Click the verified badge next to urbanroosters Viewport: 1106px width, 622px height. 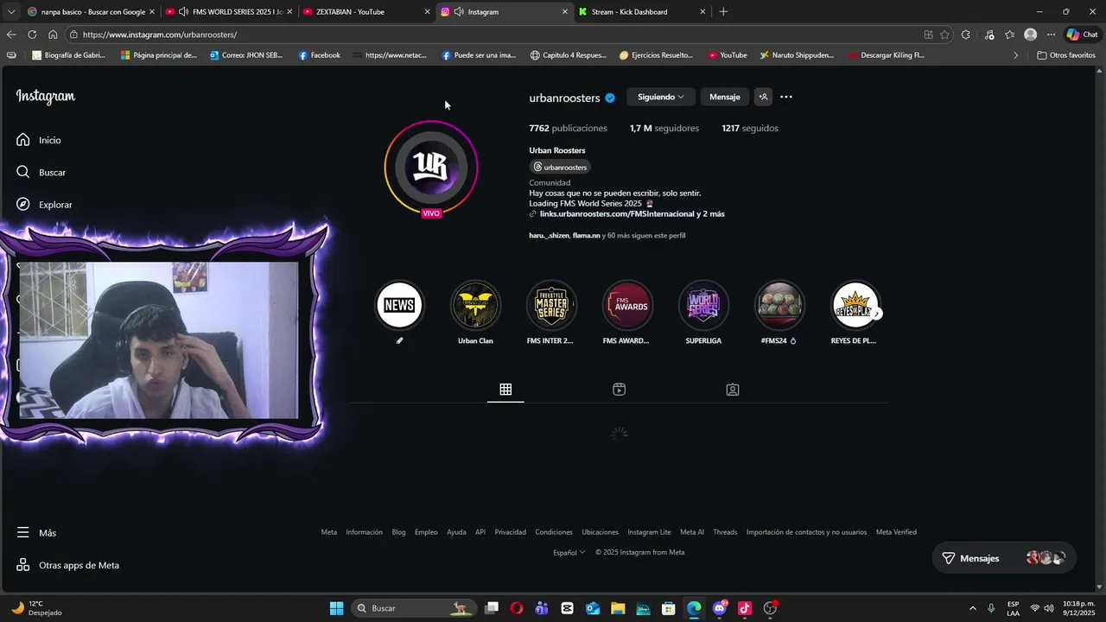coord(610,98)
